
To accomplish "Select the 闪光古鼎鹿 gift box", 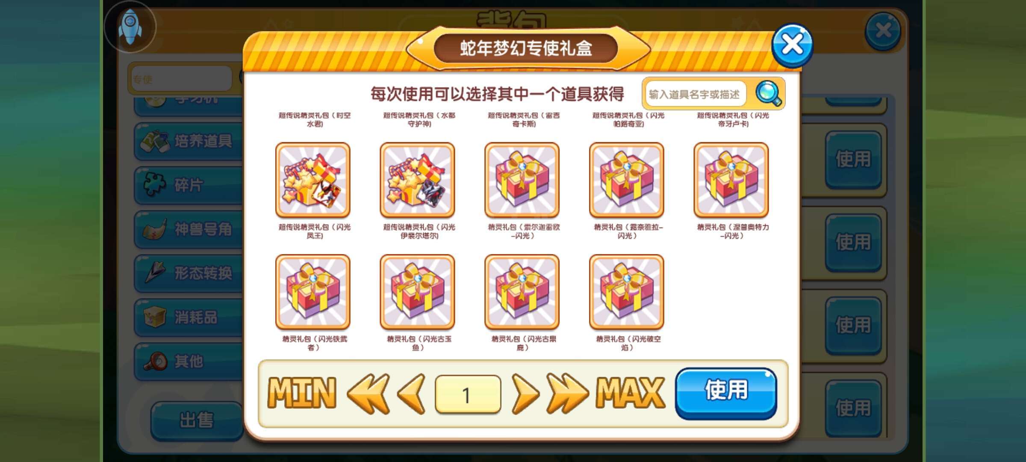I will coord(522,292).
